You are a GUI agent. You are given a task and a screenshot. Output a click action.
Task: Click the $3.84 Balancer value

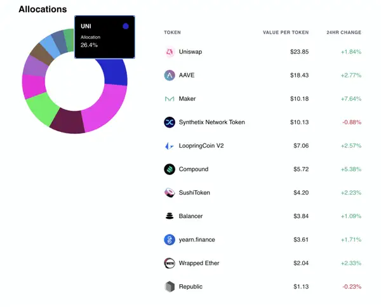tap(301, 216)
